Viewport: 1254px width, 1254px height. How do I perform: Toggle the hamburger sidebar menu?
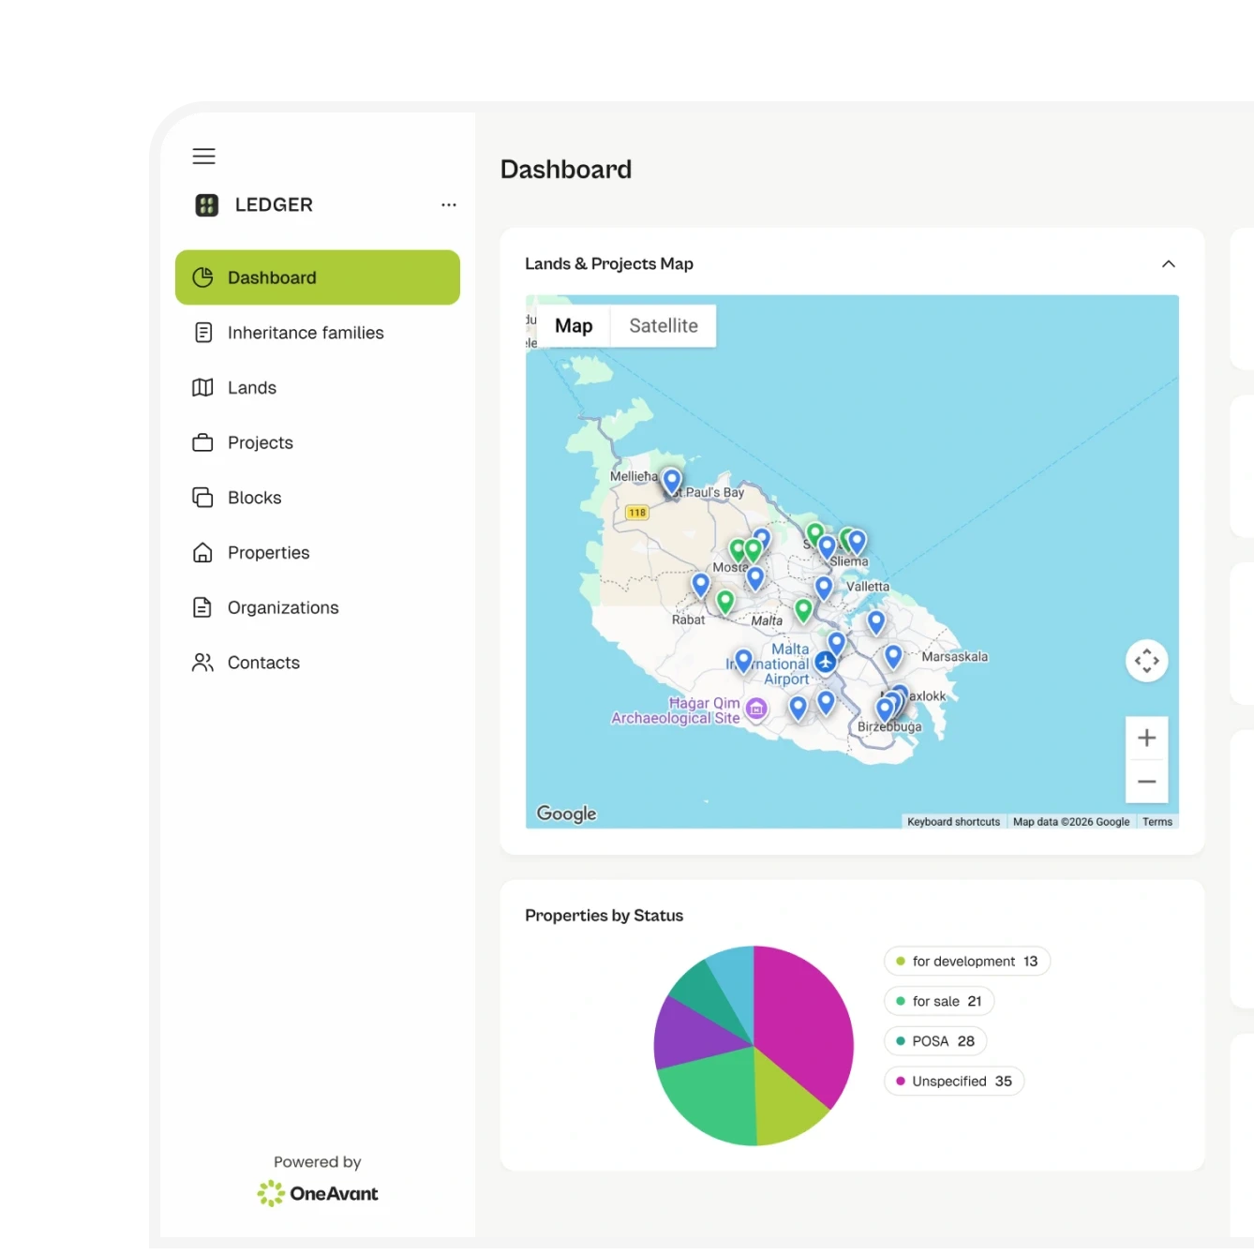tap(203, 156)
